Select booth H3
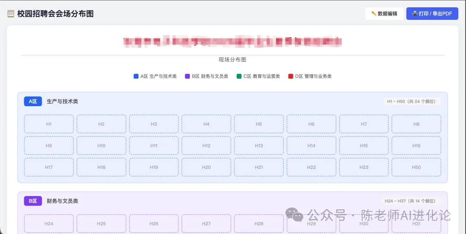 click(154, 124)
